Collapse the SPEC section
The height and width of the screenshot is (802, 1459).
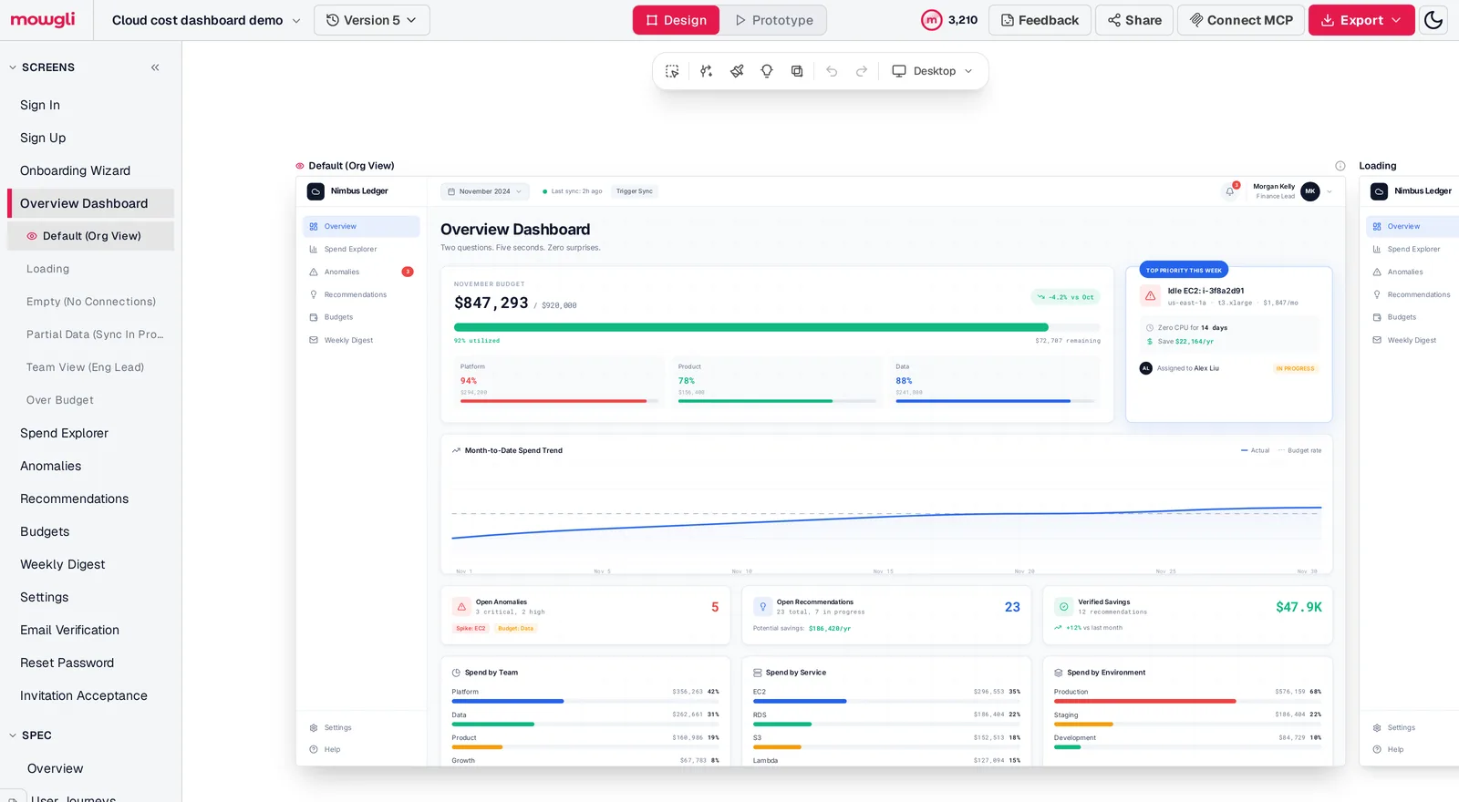pos(13,735)
